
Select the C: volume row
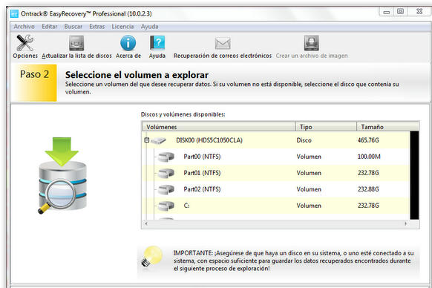(x=276, y=206)
